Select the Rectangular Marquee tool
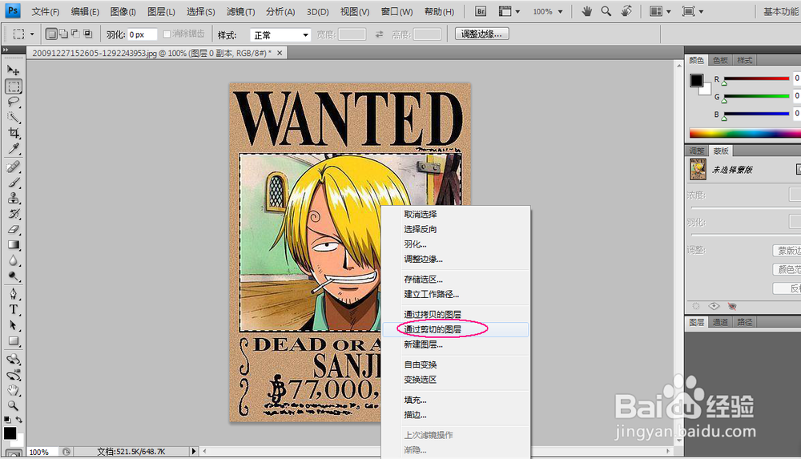The width and height of the screenshot is (801, 459). point(14,87)
